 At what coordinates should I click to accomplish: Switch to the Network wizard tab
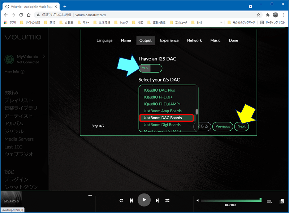[x=194, y=40]
